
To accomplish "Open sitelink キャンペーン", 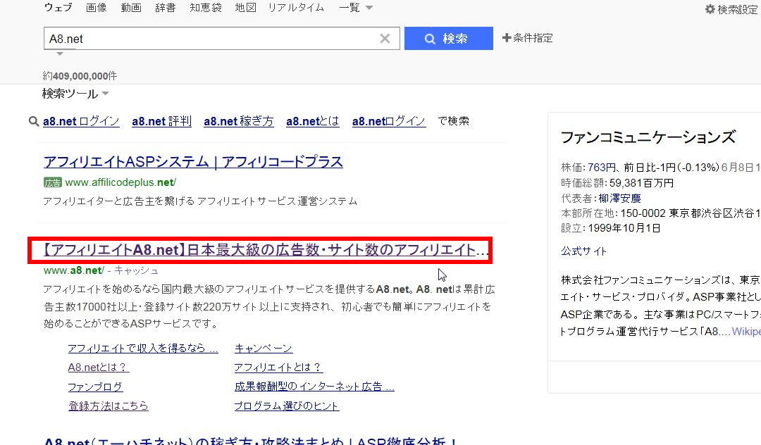I will [264, 348].
